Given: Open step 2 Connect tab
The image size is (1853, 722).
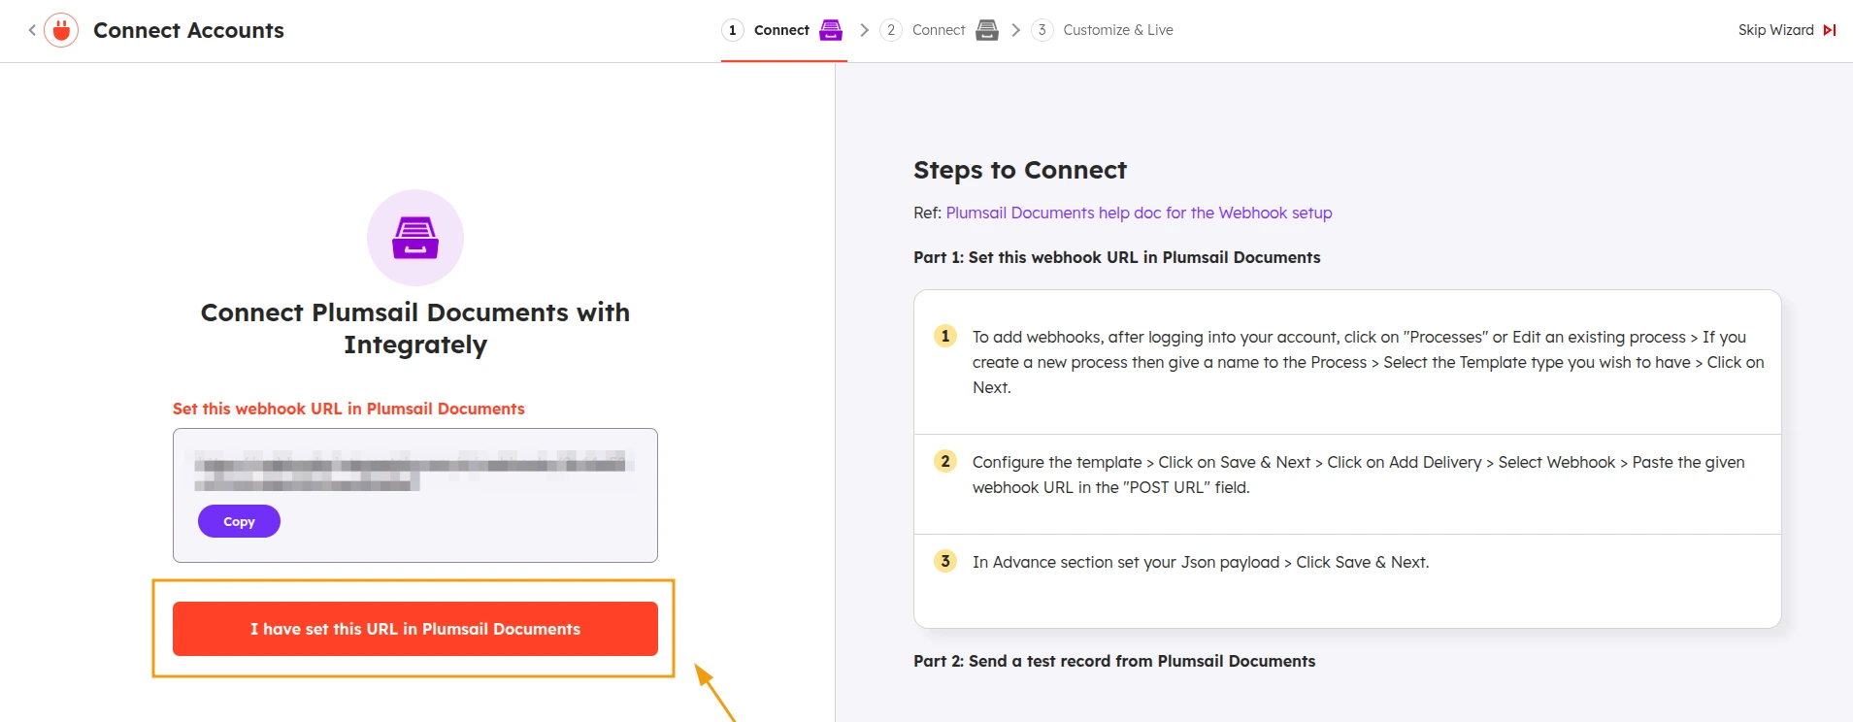Looking at the screenshot, I should pos(939,30).
